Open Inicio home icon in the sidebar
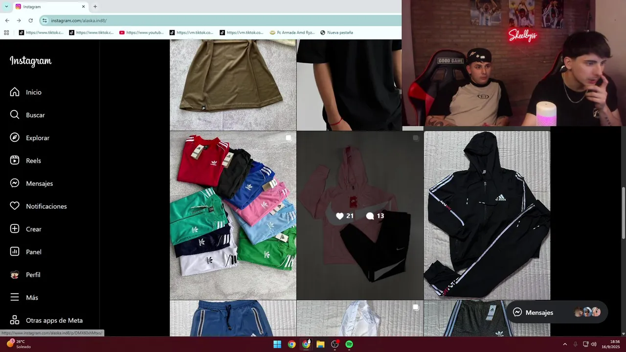The height and width of the screenshot is (352, 626). [15, 92]
